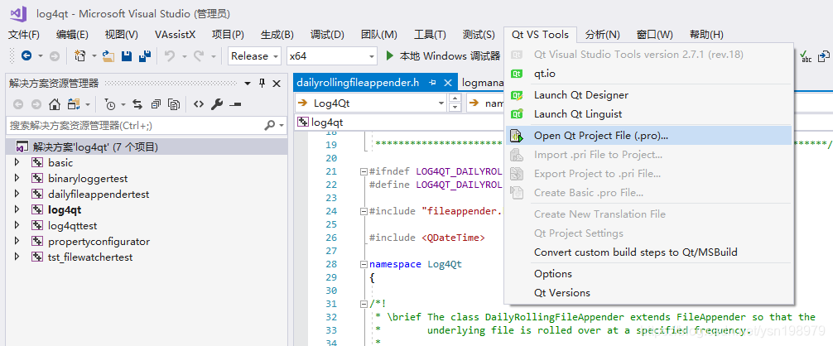Click 本地 Windows 调试器 debug button
This screenshot has height=346, width=833.
(442, 55)
